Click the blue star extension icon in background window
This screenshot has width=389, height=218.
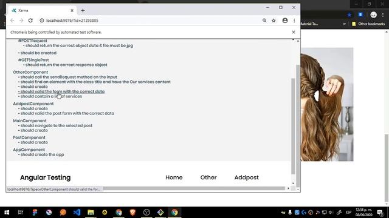tap(349, 15)
